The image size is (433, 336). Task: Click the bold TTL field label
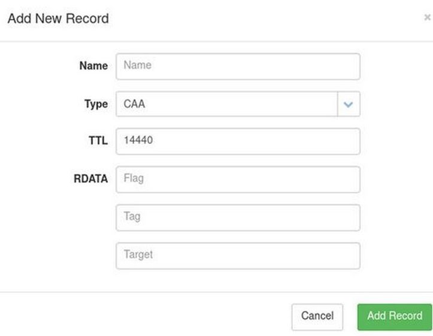click(x=98, y=141)
